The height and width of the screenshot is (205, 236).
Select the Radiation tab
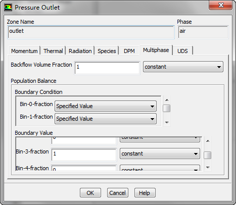[80, 51]
